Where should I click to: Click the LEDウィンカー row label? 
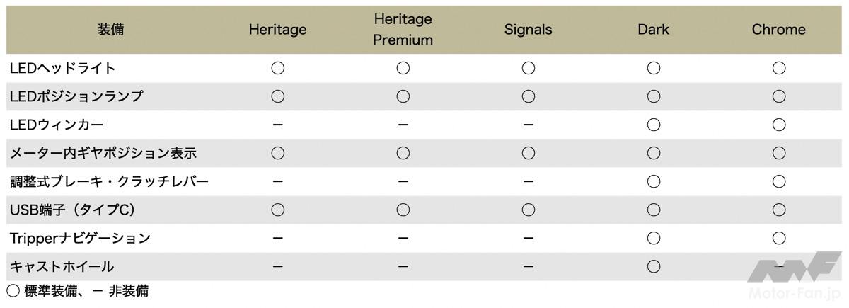click(57, 125)
